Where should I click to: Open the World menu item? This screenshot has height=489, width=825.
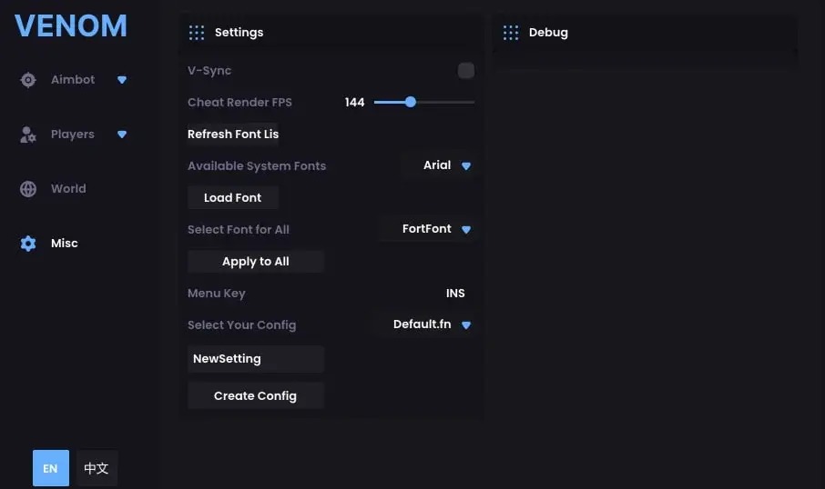coord(68,189)
